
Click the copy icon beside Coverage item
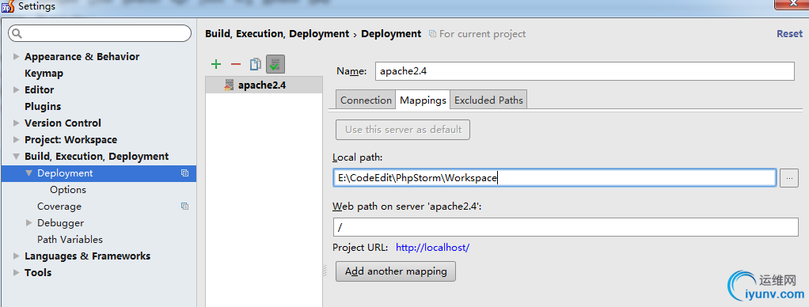pos(184,207)
